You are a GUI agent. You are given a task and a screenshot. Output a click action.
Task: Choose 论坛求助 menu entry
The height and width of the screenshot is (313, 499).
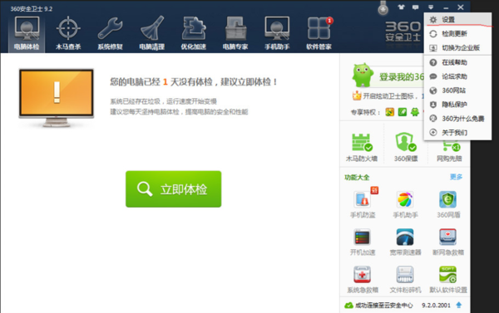click(x=457, y=76)
